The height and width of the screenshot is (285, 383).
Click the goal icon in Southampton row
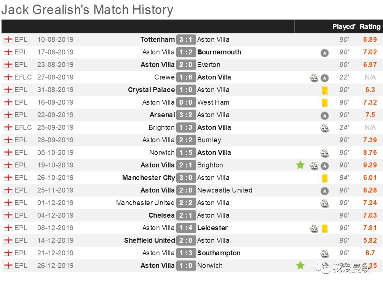pyautogui.click(x=324, y=253)
